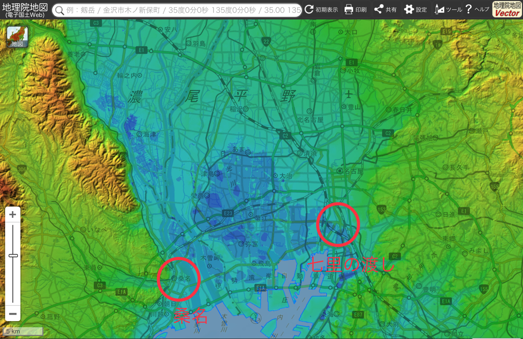Click the 大口 town label
This screenshot has height=339, width=523.
tap(351, 32)
